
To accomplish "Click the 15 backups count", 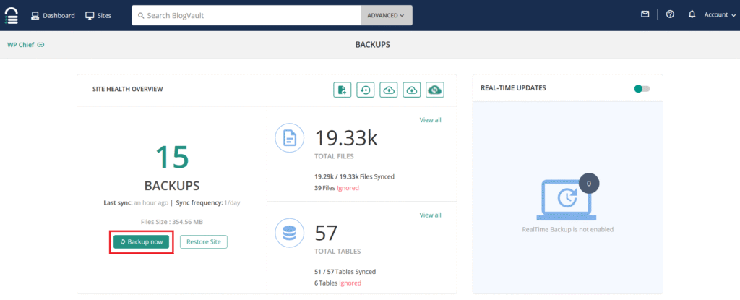I will tap(172, 156).
